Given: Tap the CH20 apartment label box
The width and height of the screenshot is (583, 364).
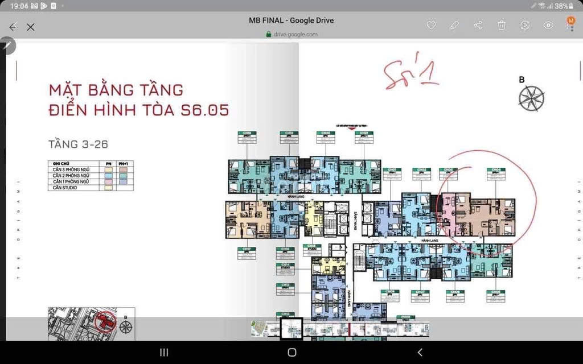Looking at the screenshot, I should click(326, 138).
